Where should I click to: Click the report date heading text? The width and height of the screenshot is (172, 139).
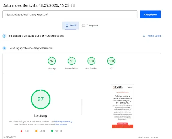[38, 5]
